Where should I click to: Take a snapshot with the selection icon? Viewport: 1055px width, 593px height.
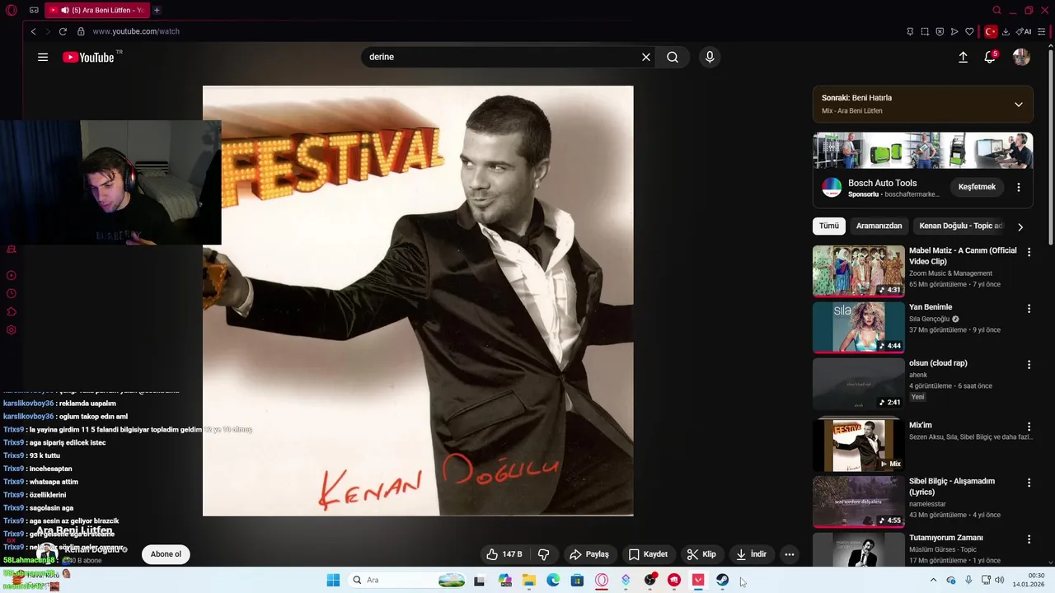[x=925, y=31]
